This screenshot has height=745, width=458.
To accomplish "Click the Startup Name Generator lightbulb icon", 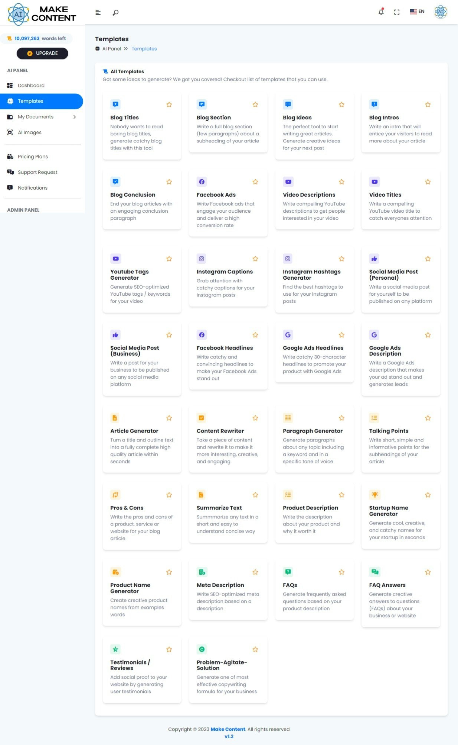I will [x=374, y=495].
